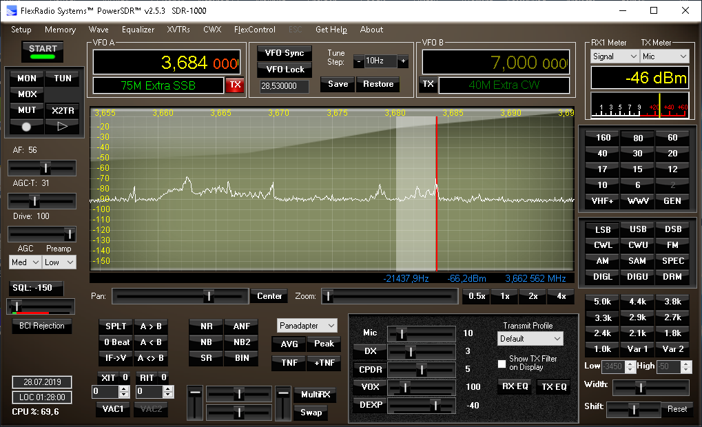Open the Preamp dropdown showing Low
702x427 pixels.
point(59,262)
